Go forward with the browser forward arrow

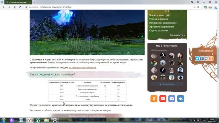pos(9,7)
